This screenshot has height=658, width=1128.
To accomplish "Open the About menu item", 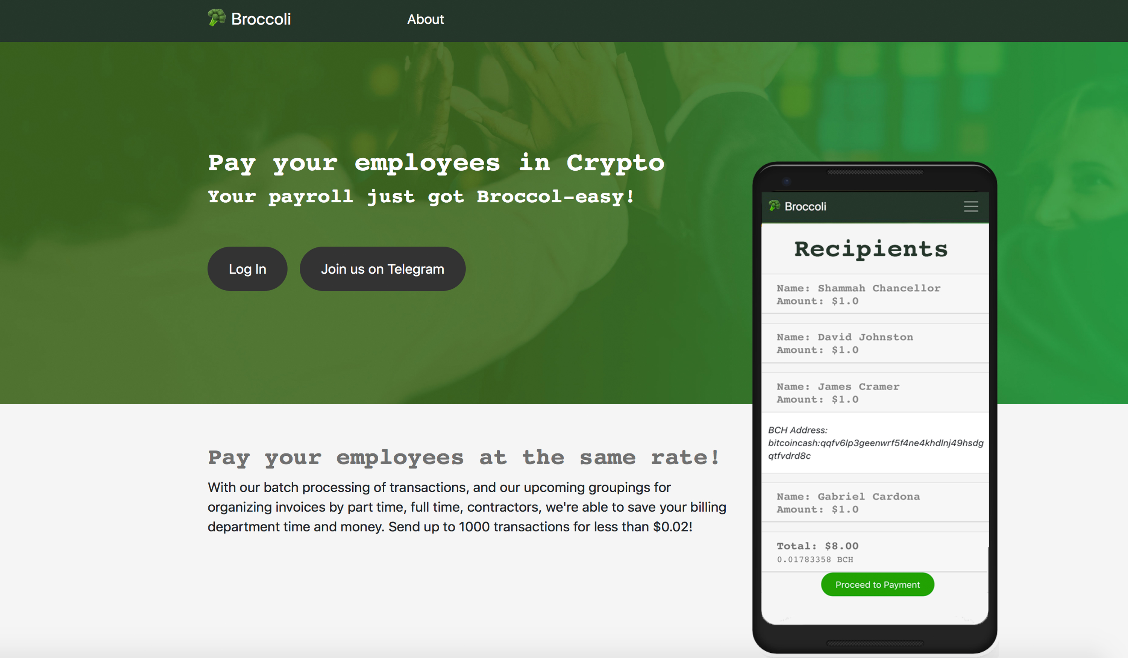I will [425, 20].
